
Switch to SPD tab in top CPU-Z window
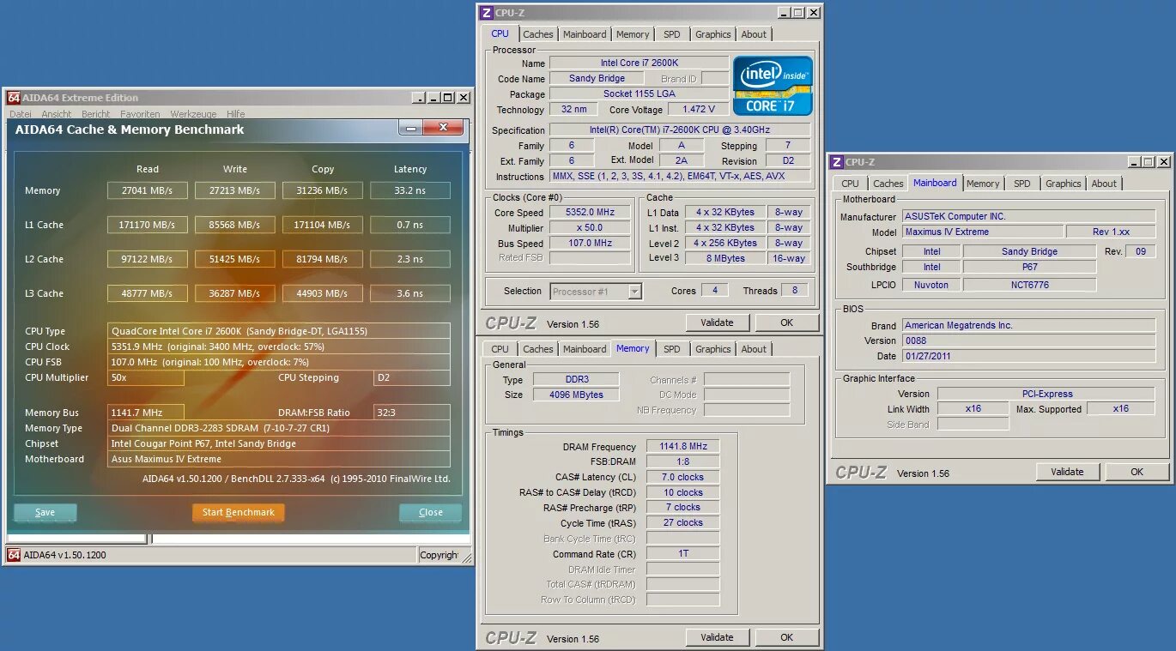point(672,34)
